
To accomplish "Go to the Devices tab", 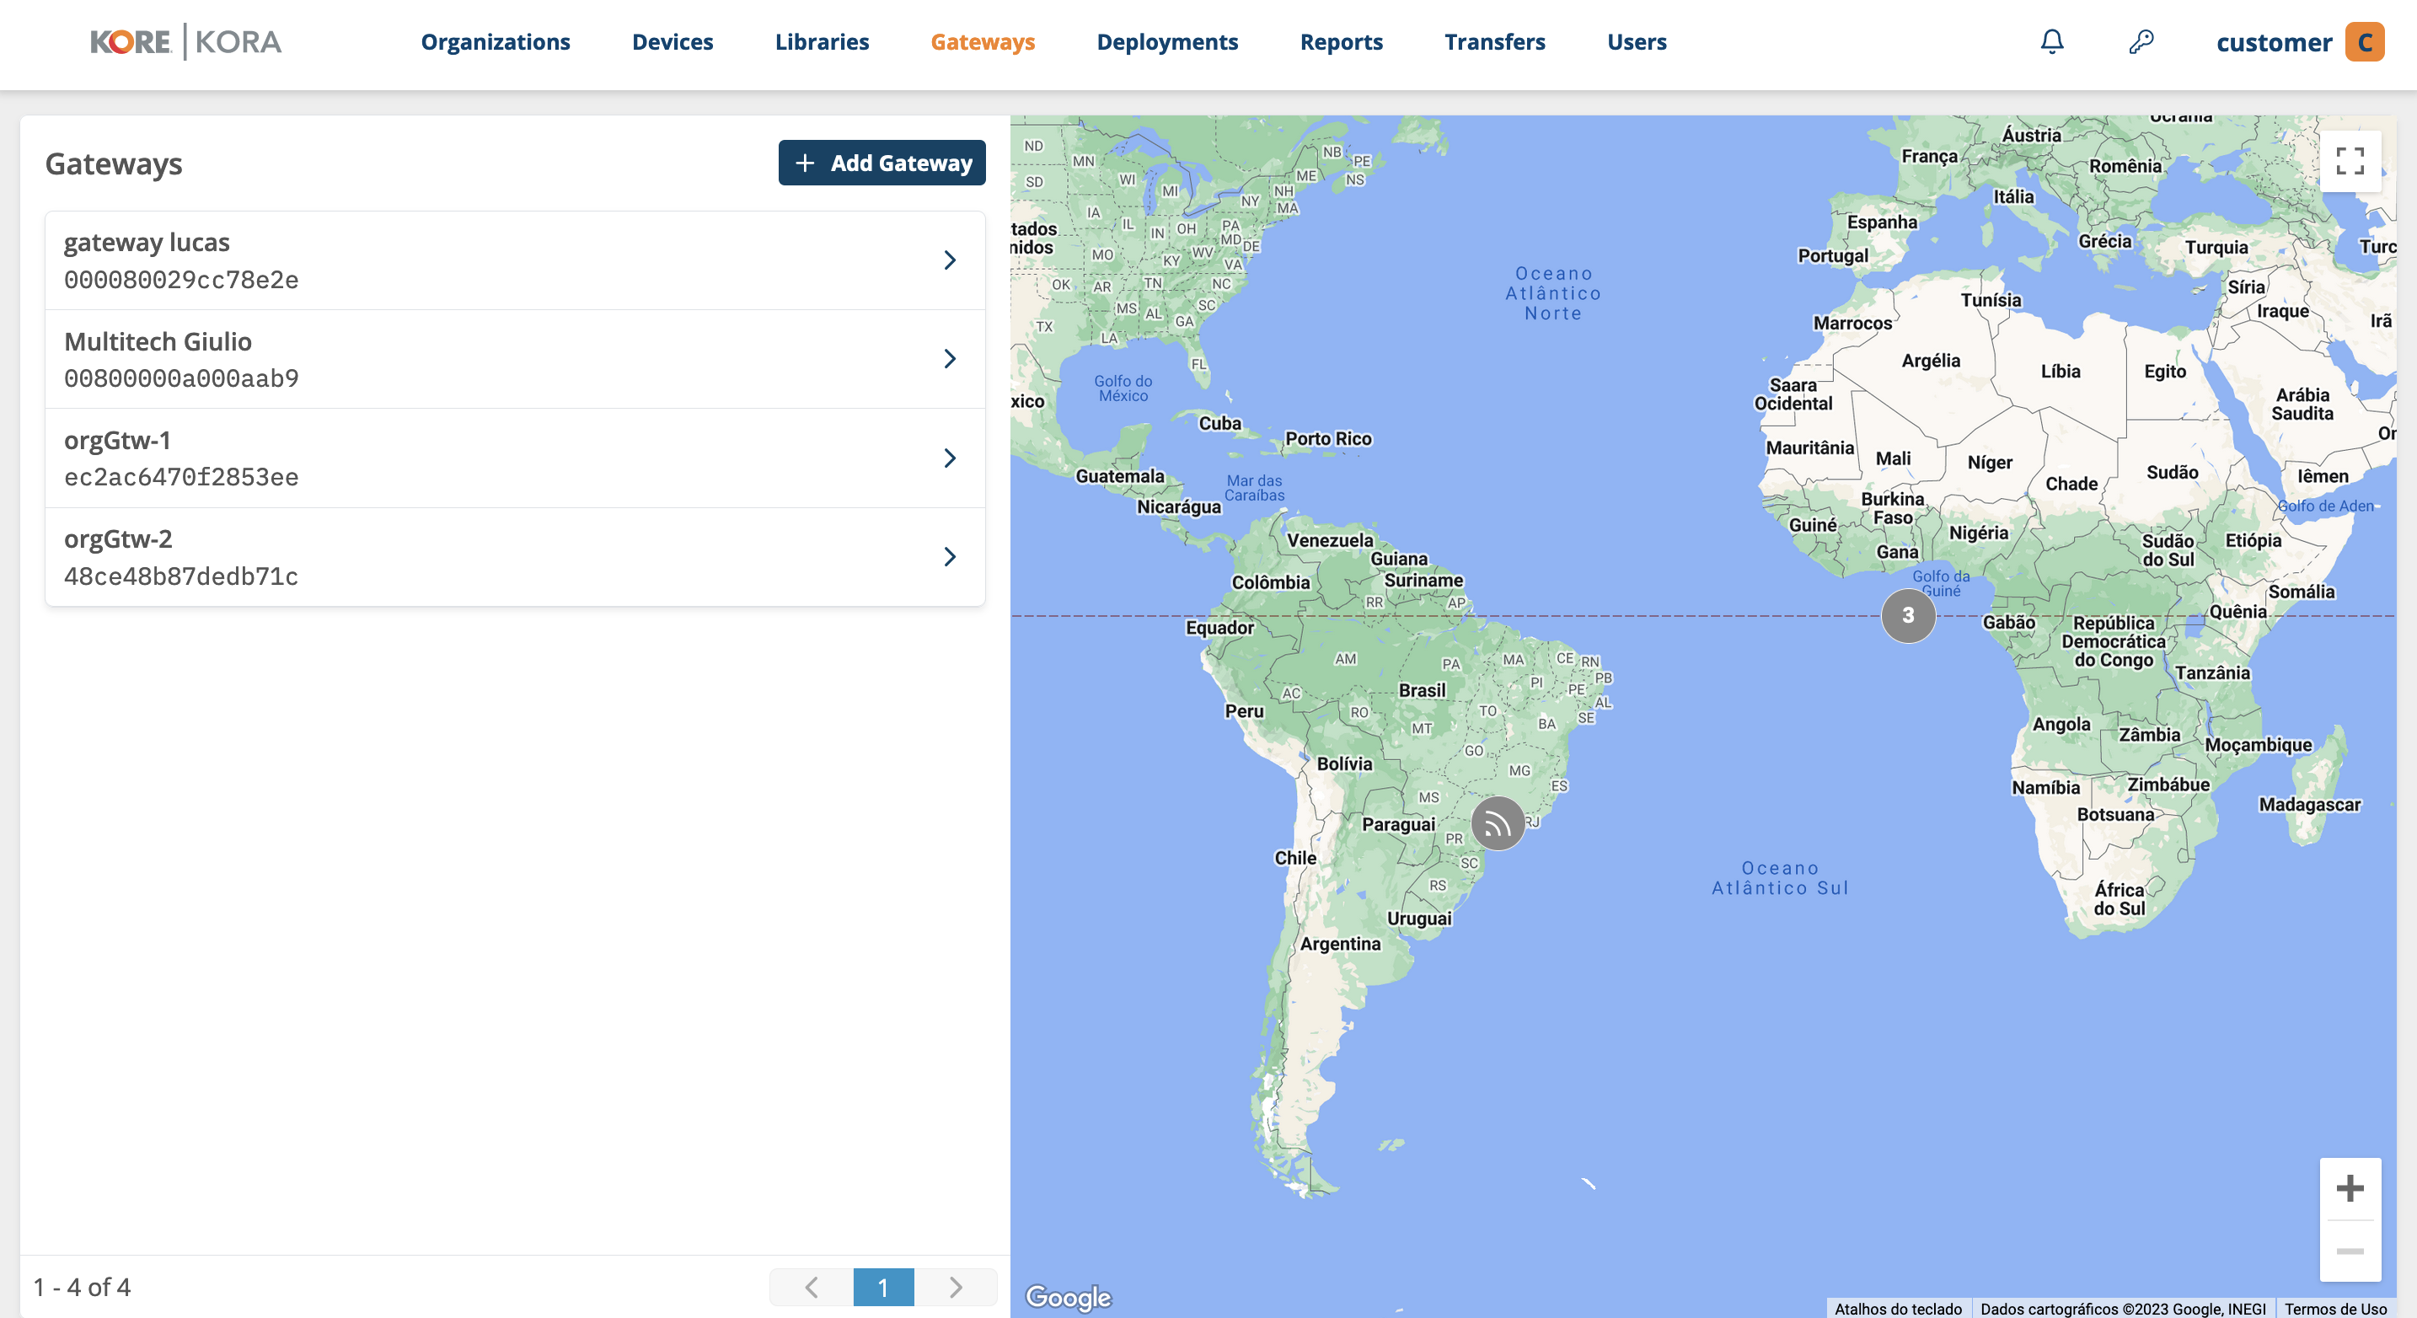I will point(672,42).
